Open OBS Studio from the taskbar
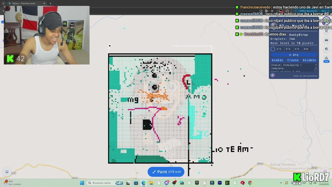Viewport: 332px width, 187px height. coord(174,183)
